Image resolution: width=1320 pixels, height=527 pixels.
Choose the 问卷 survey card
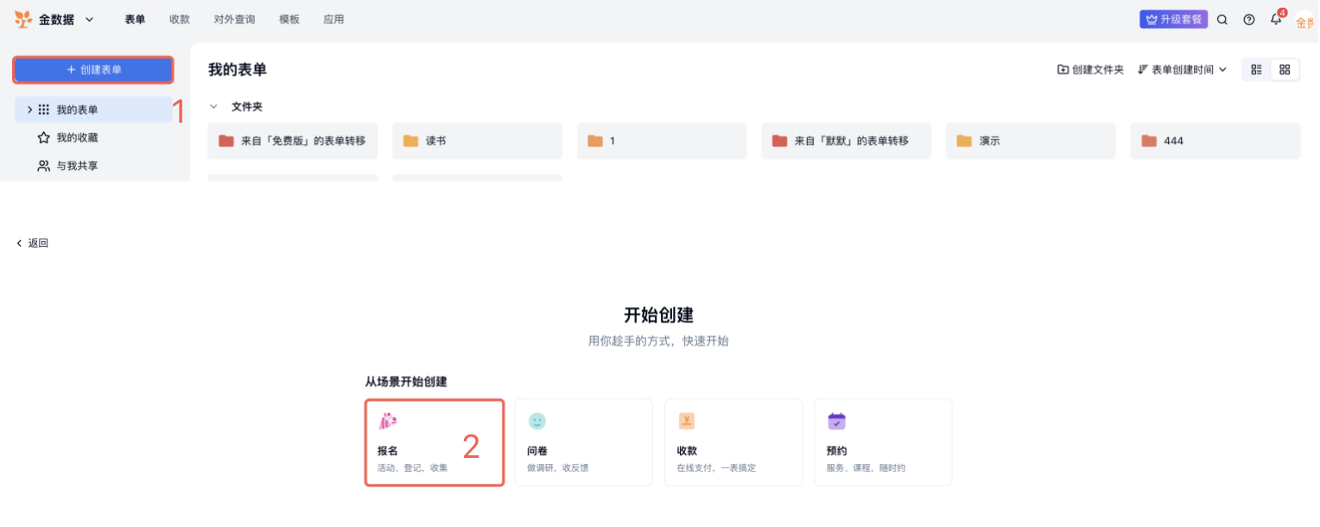pos(583,442)
